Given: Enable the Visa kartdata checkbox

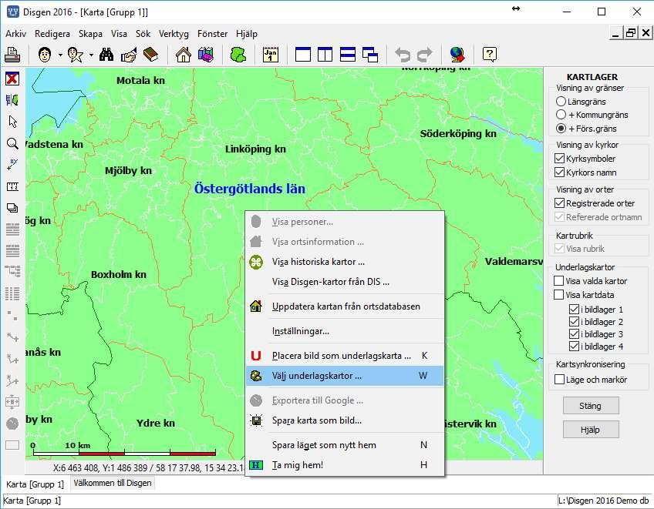Looking at the screenshot, I should (x=558, y=295).
